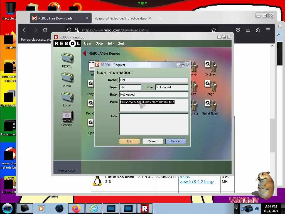Open Firefox from the taskbar
This screenshot has height=214, width=285.
pos(76,208)
